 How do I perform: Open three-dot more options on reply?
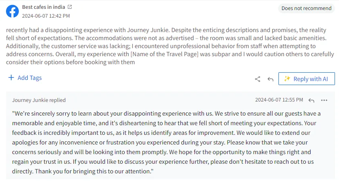[x=324, y=100]
